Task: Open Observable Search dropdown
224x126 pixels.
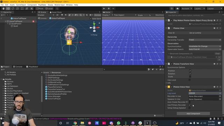Action: (205, 49)
